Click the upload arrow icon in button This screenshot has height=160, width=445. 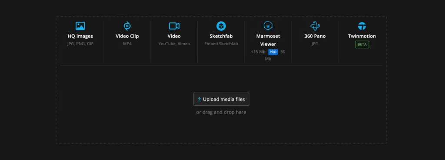pos(199,99)
